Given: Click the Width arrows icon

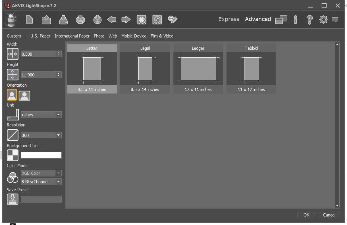Looking at the screenshot, I should click(13, 54).
